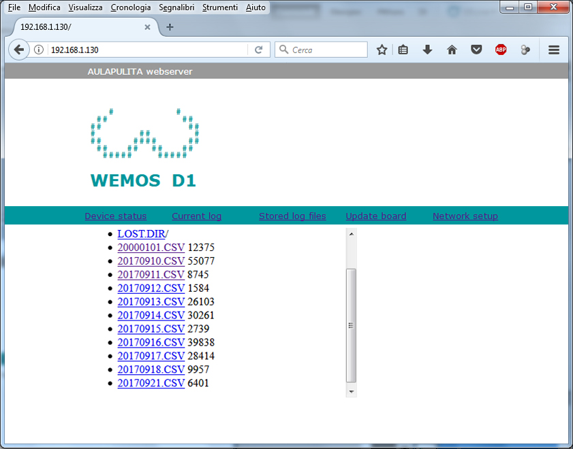Image resolution: width=573 pixels, height=449 pixels.
Task: Open the Current log link
Action: pos(197,216)
